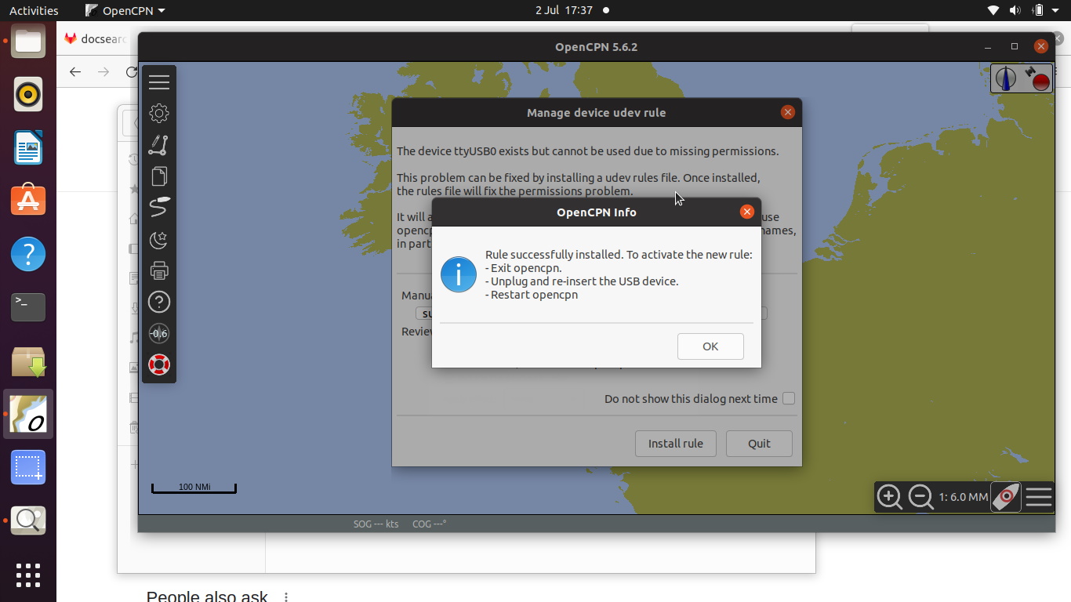Drop a Man Overboard marker
The width and height of the screenshot is (1071, 602).
[x=159, y=365]
